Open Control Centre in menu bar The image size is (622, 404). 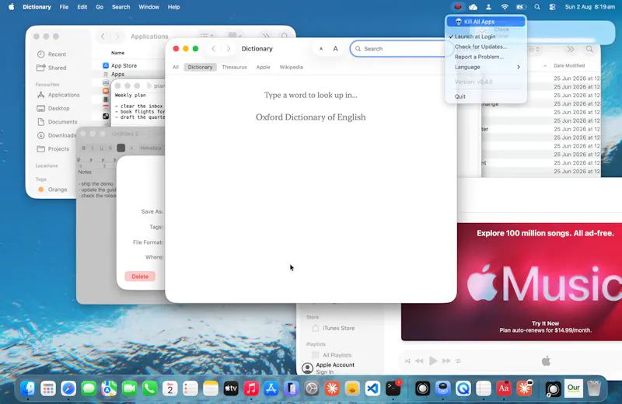552,7
